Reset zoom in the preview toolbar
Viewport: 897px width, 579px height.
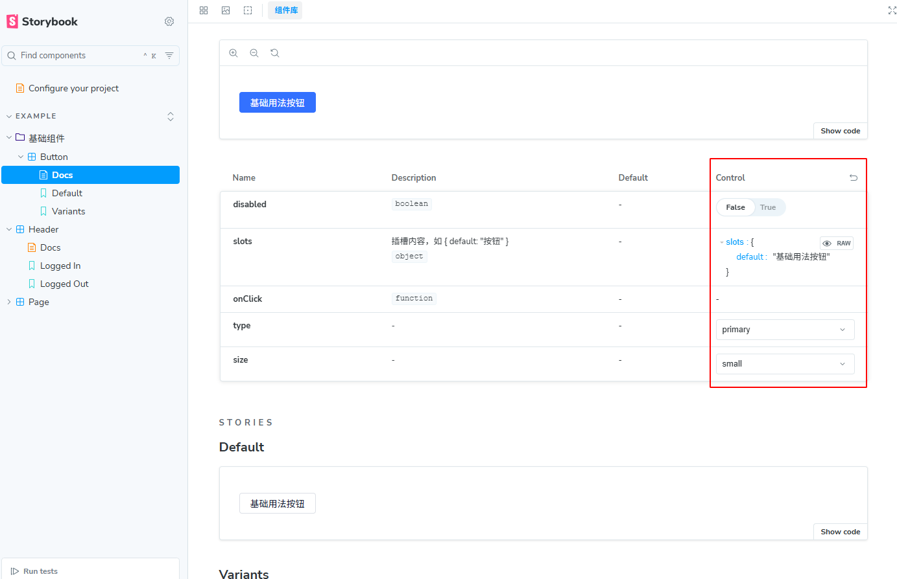[x=275, y=53]
